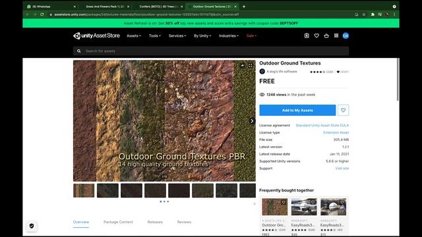Open a new browser tab
The width and height of the screenshot is (422, 237).
(244, 7)
